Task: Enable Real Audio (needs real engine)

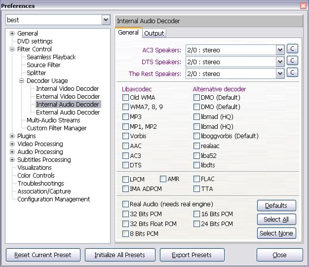Action: pyautogui.click(x=125, y=204)
